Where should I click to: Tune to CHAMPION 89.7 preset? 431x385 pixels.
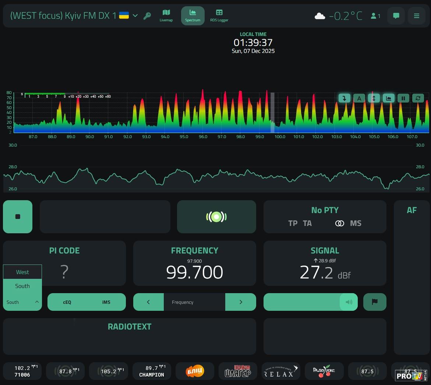tap(151, 371)
